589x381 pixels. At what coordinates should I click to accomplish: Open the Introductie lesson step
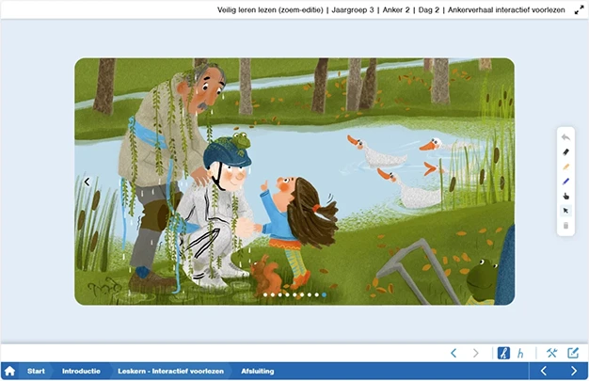[x=81, y=372]
